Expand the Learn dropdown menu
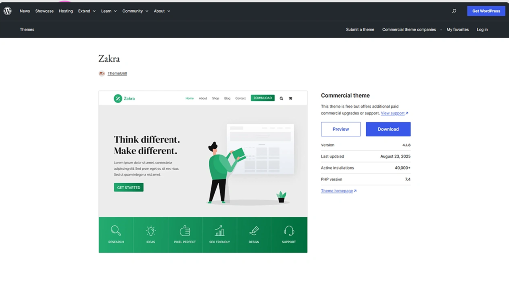Viewport: 509px width, 287px height. [109, 11]
